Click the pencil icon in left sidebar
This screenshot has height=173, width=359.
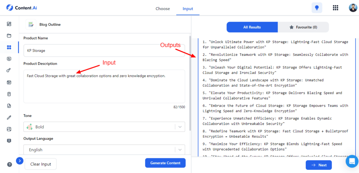pos(9,117)
